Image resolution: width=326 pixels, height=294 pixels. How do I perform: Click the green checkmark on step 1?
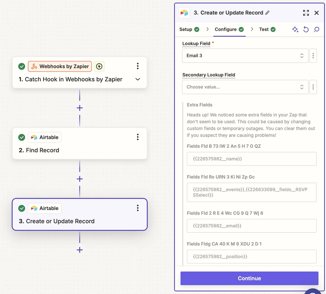pyautogui.click(x=21, y=66)
